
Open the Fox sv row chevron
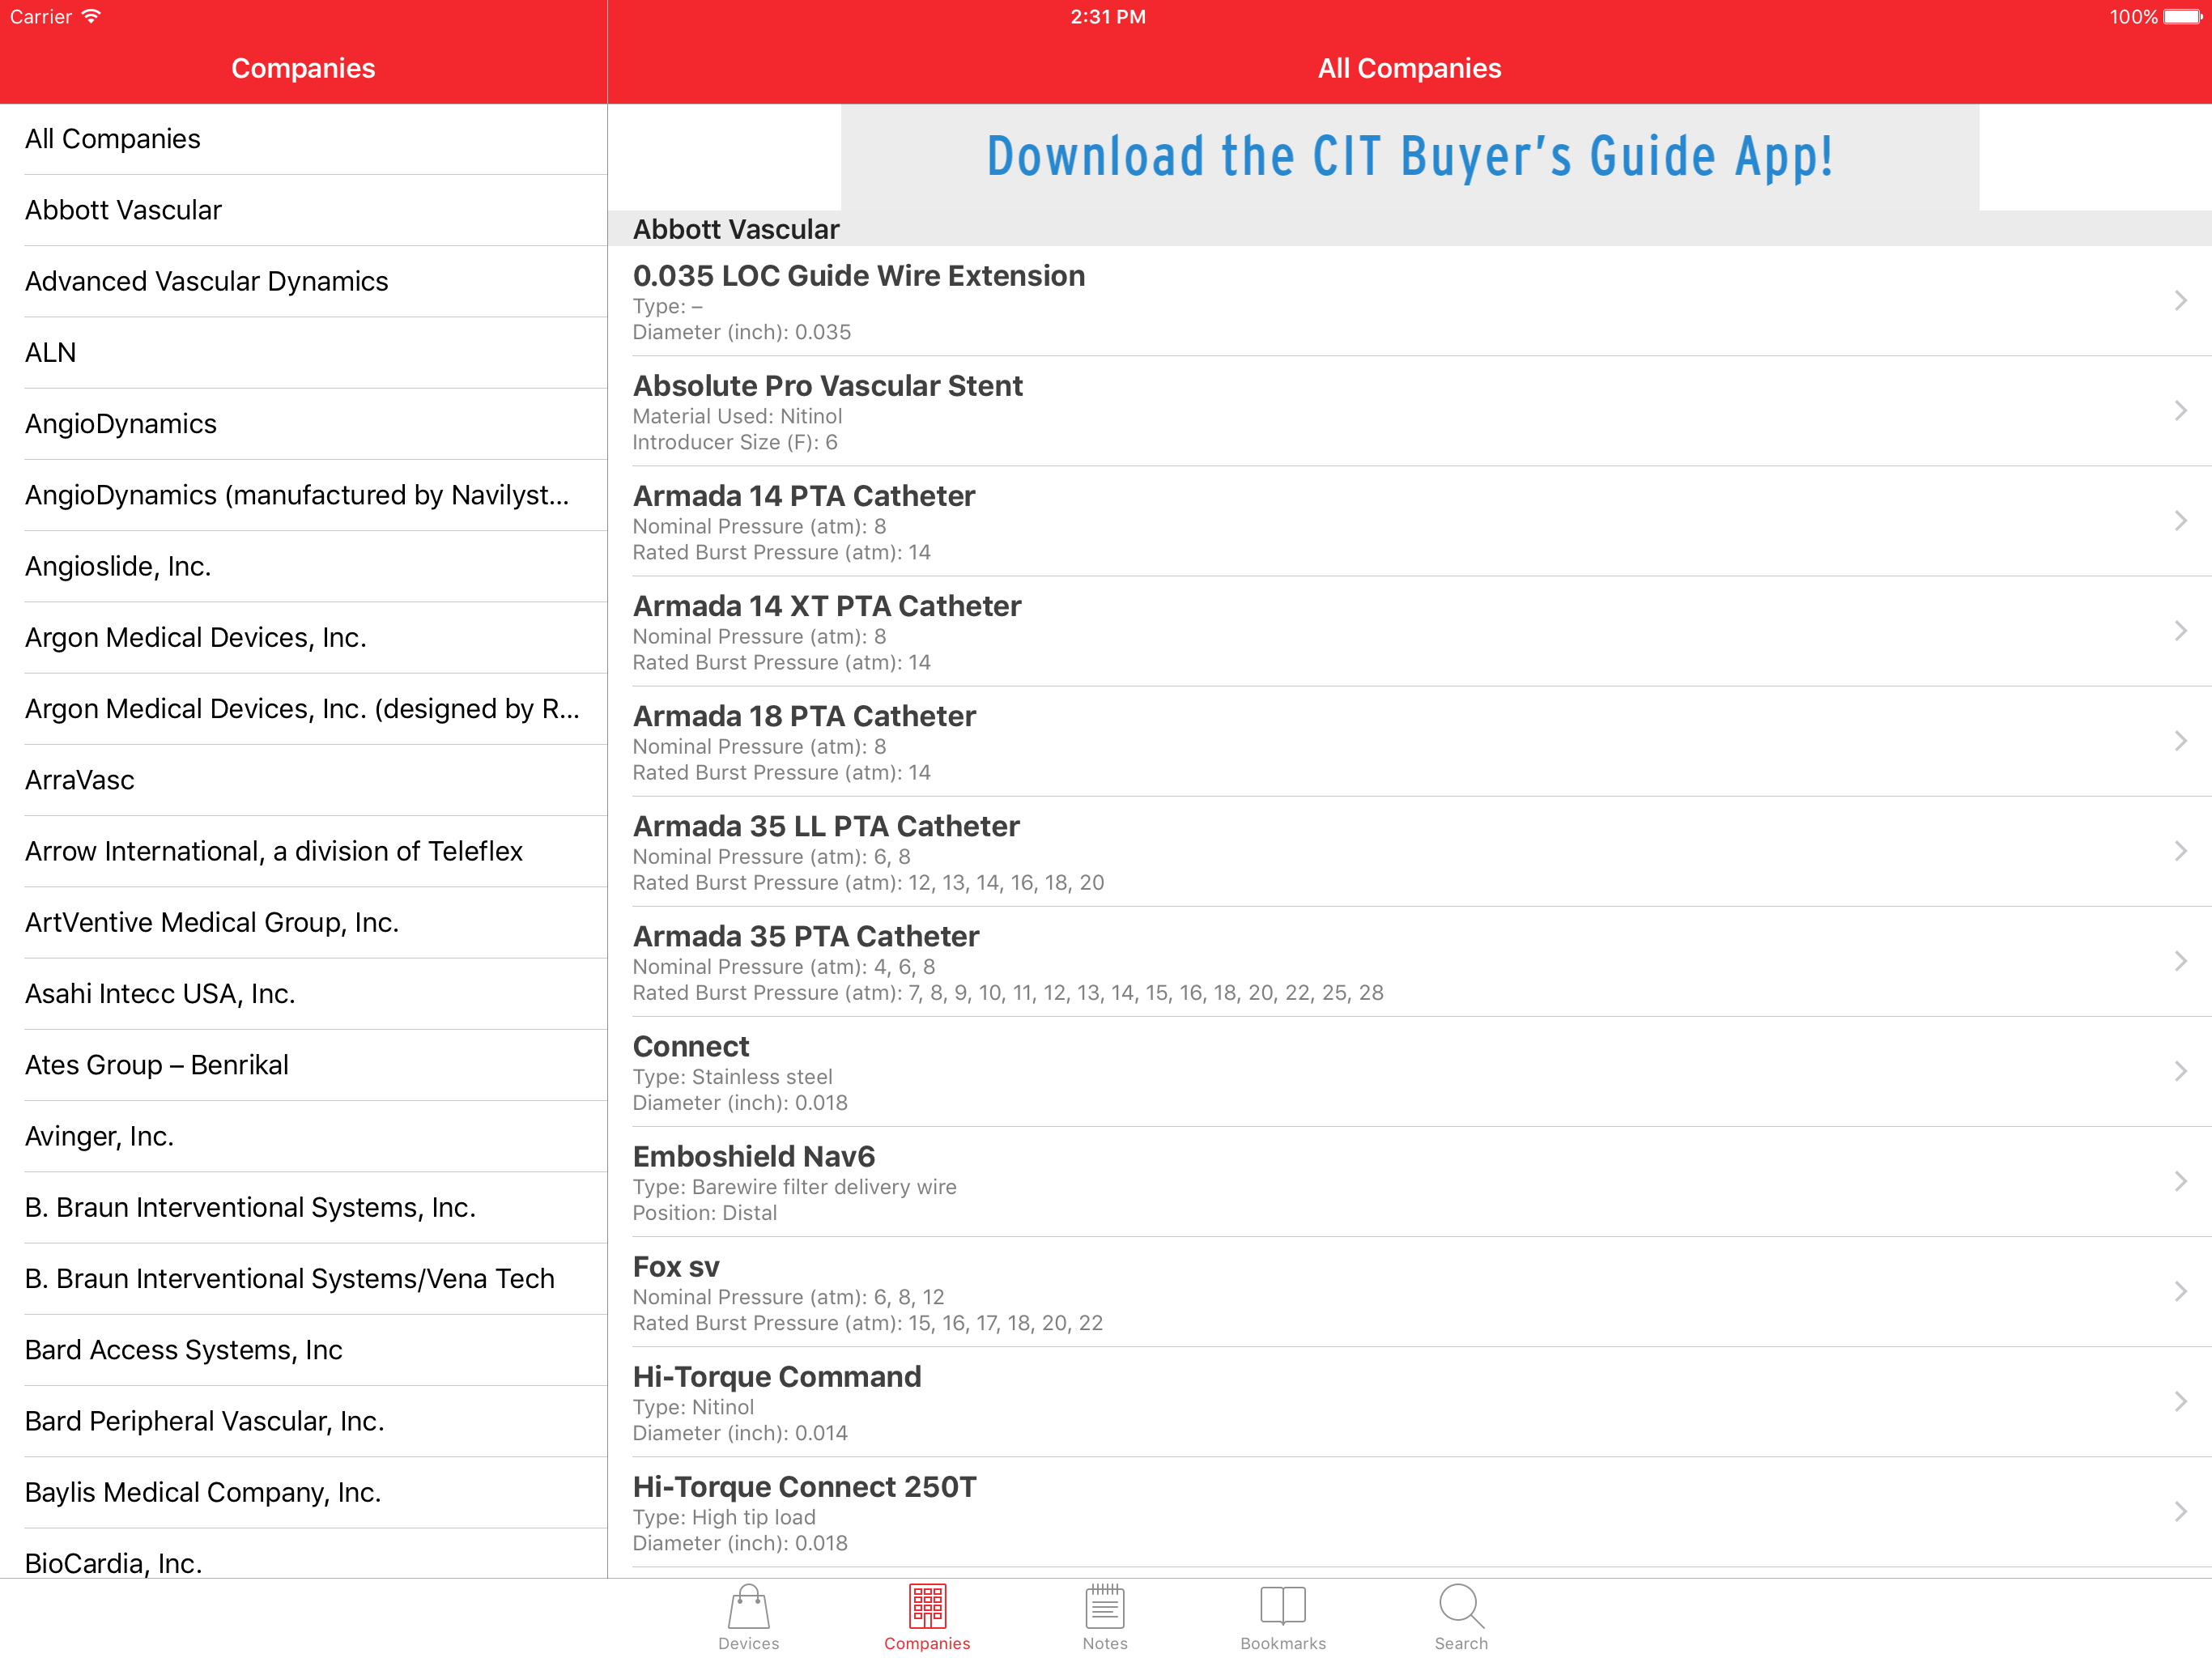(x=2181, y=1291)
